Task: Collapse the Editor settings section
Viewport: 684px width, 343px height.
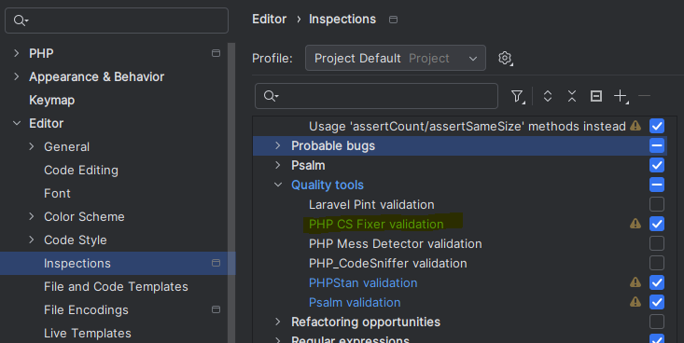Action: [x=17, y=123]
